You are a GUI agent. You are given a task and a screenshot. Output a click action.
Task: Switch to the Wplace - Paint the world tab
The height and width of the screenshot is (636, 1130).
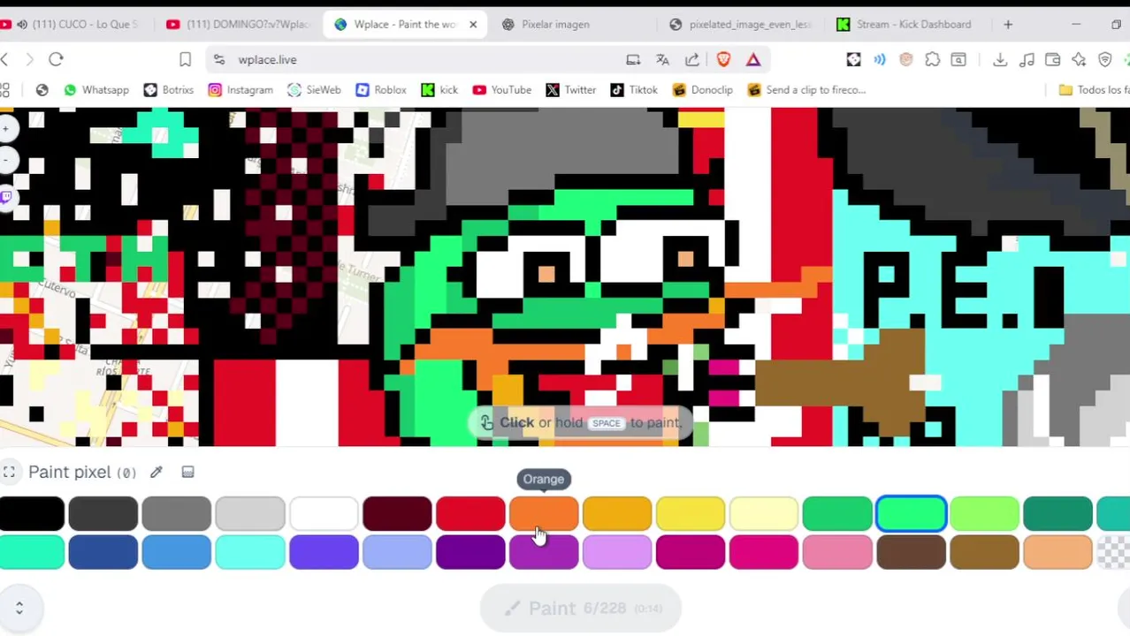pos(404,24)
